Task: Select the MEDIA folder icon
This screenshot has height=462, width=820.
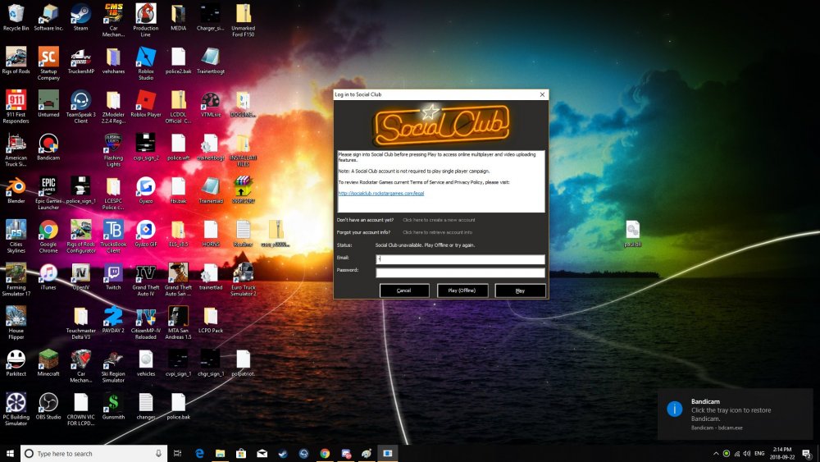Action: [178, 17]
